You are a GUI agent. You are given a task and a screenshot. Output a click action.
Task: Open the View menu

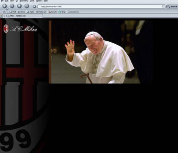(x=12, y=1)
